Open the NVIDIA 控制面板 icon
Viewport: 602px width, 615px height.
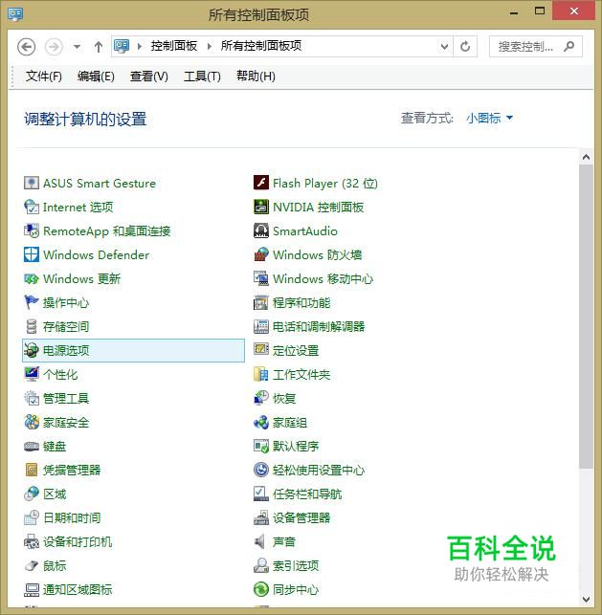pos(261,207)
